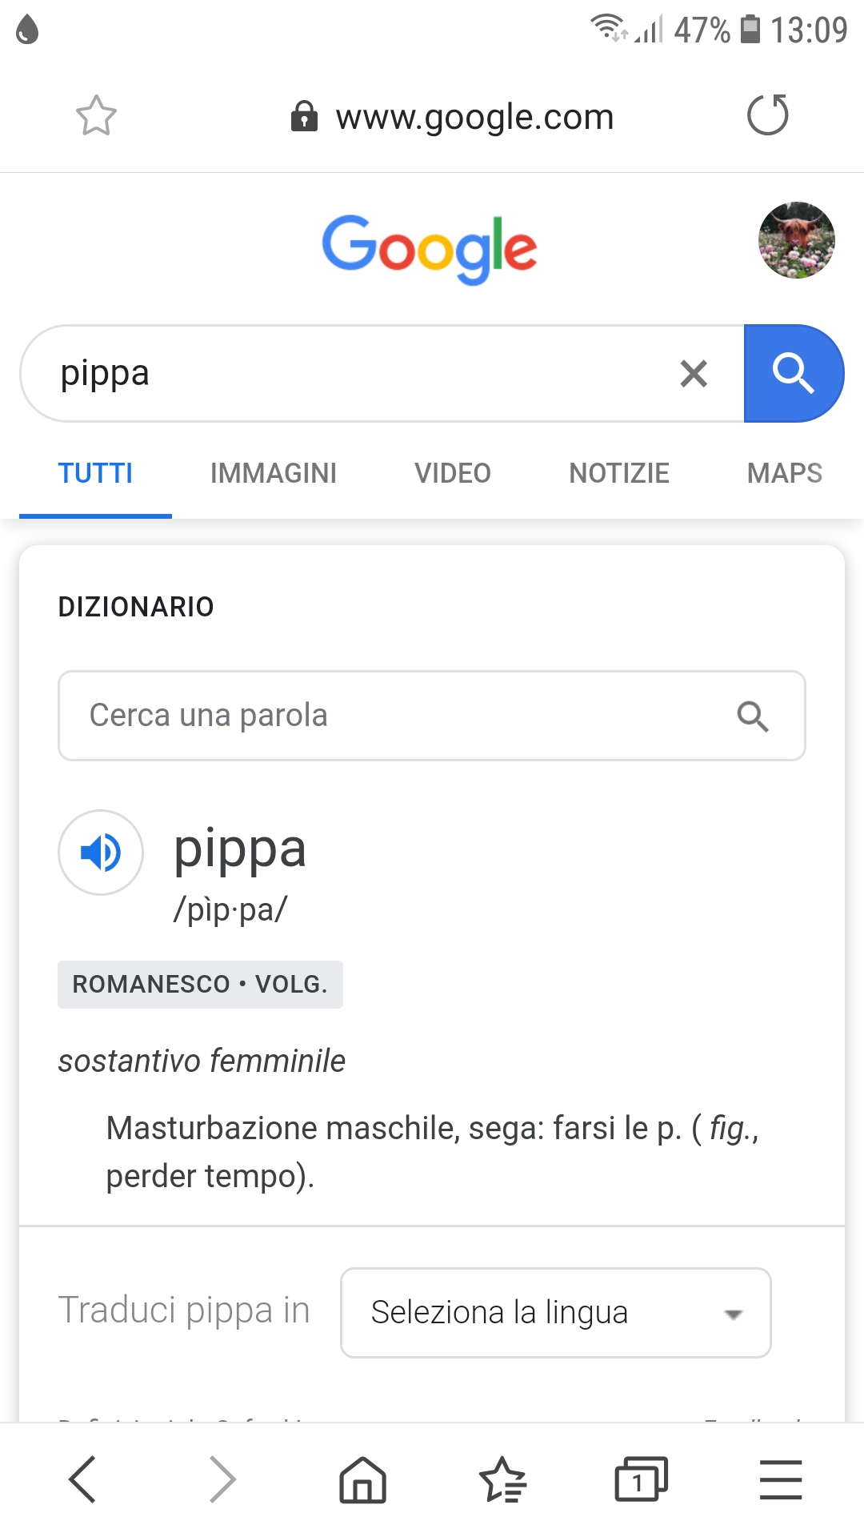Bookmark page with the star icon
This screenshot has width=864, height=1537.
click(96, 116)
